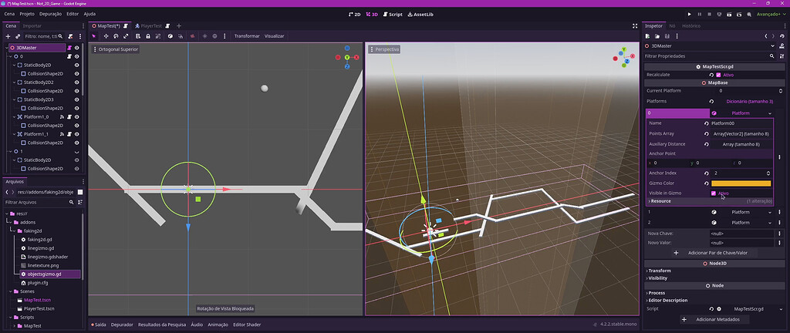The image size is (790, 333).
Task: Disable the Visible in Gizmo checkbox
Action: click(x=714, y=193)
